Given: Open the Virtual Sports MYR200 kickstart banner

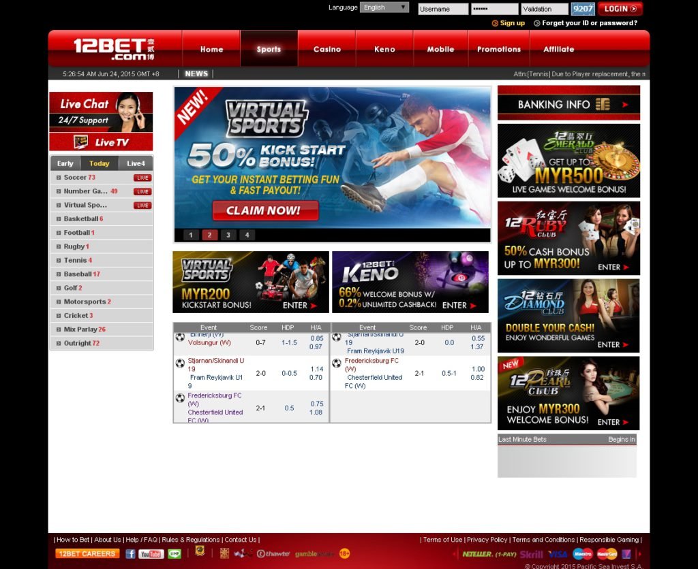Looking at the screenshot, I should point(251,282).
